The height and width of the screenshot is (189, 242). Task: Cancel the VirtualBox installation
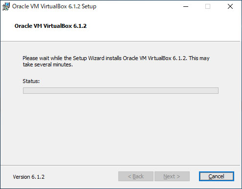(x=217, y=176)
